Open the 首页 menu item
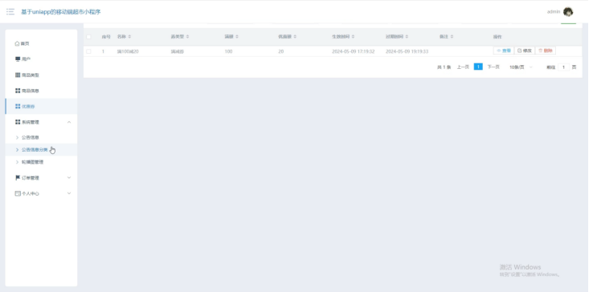Screen dimensions: 589x292 pyautogui.click(x=41, y=43)
